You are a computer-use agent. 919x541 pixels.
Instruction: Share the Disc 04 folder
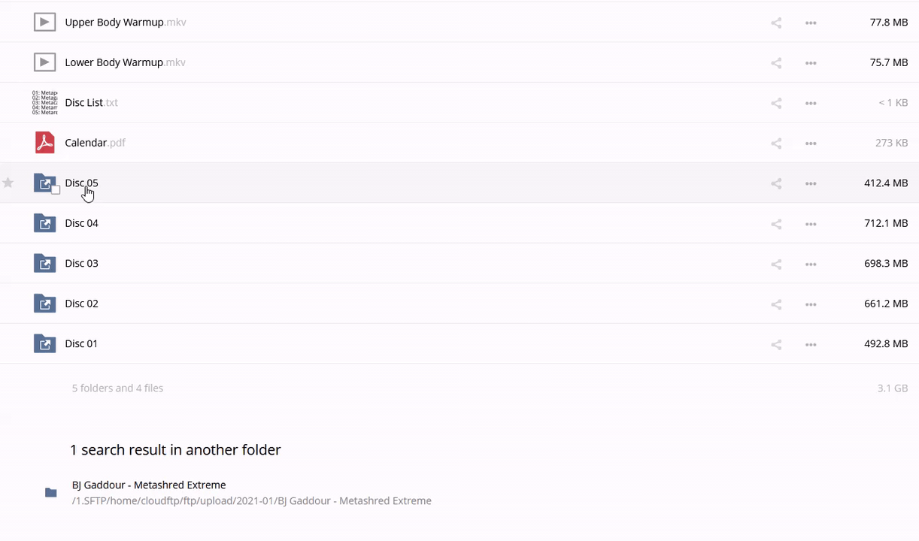coord(776,224)
